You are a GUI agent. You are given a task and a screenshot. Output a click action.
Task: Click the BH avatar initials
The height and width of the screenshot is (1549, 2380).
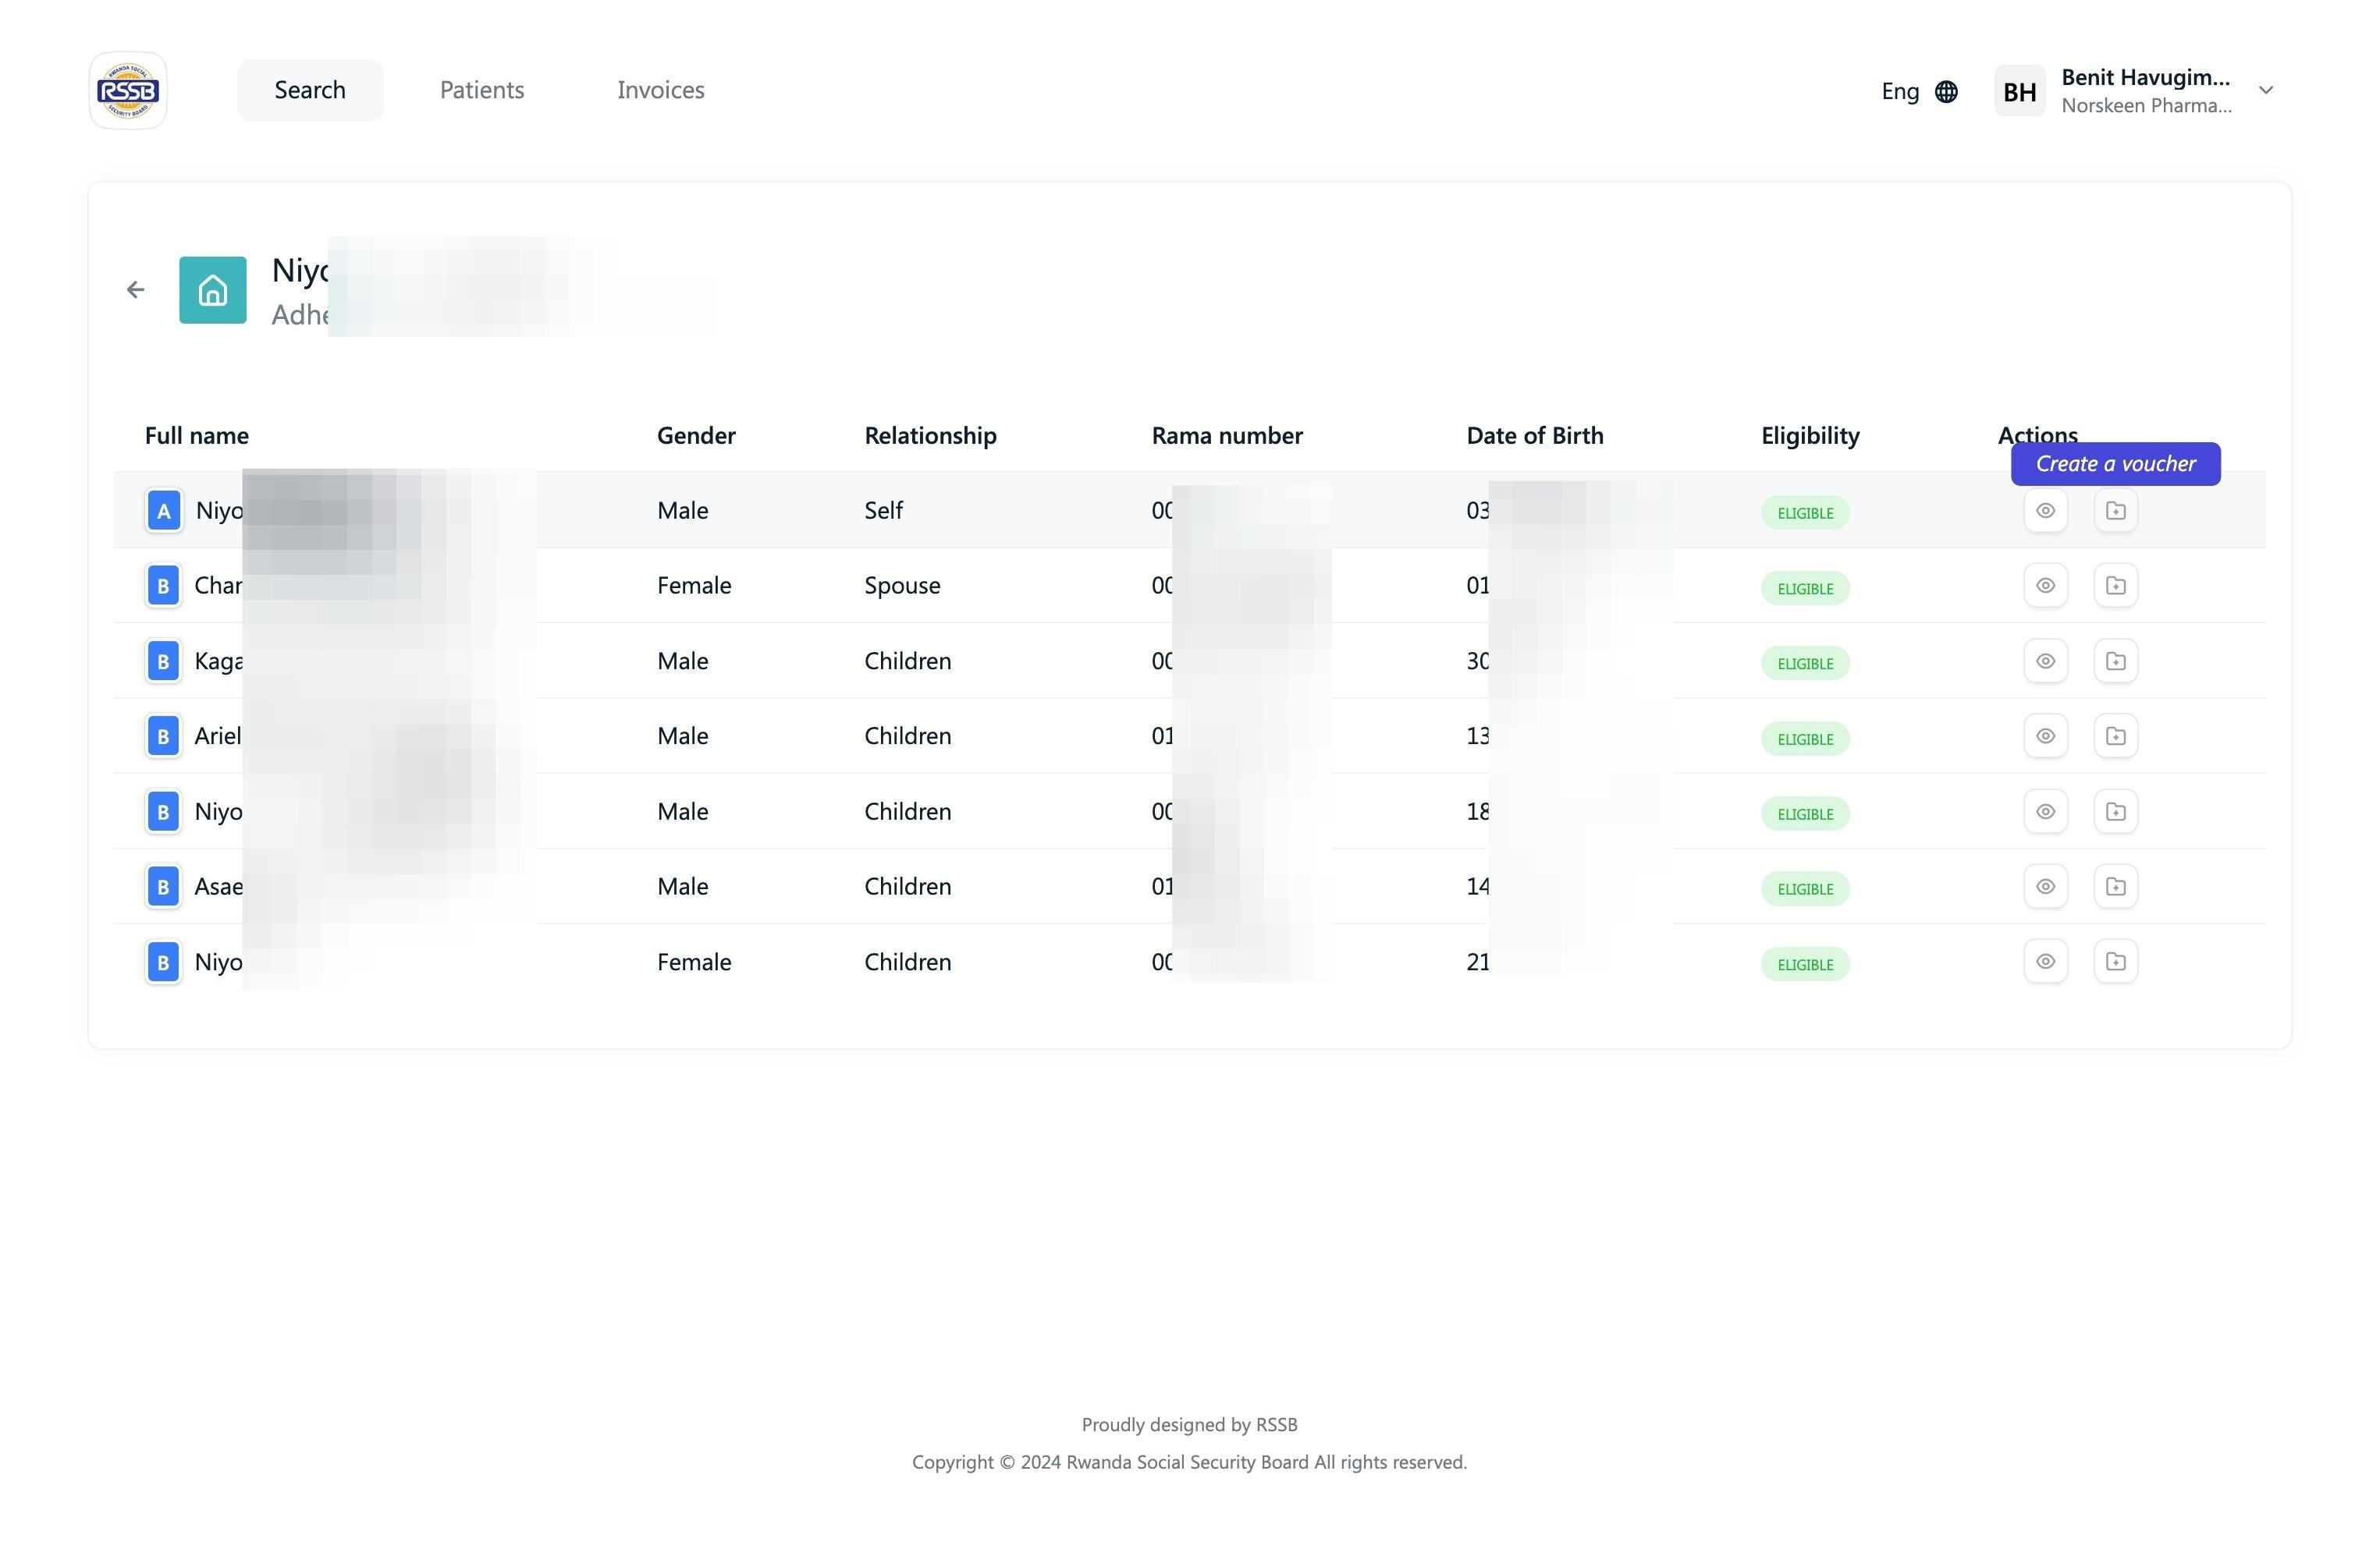pyautogui.click(x=2019, y=92)
